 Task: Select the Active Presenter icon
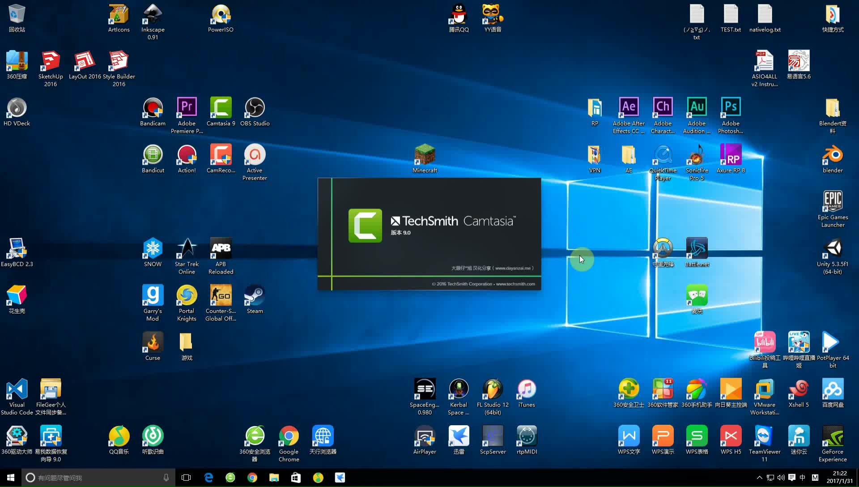(255, 162)
